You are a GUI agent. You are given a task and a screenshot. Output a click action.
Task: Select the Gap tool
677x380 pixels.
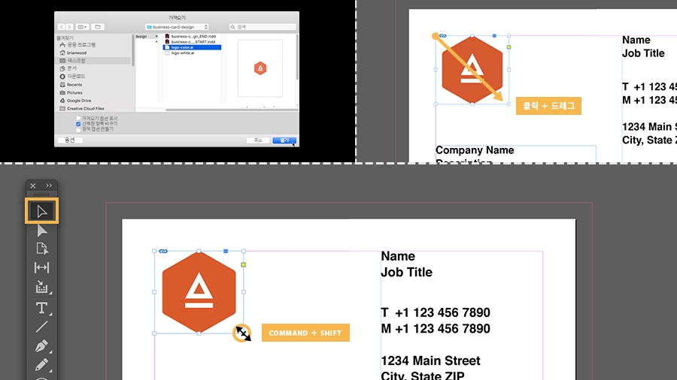(x=41, y=267)
